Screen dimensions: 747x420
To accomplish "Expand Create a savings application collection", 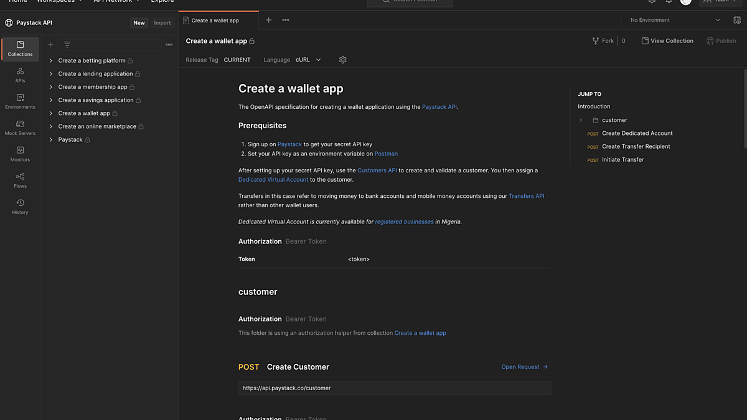I will [x=51, y=100].
